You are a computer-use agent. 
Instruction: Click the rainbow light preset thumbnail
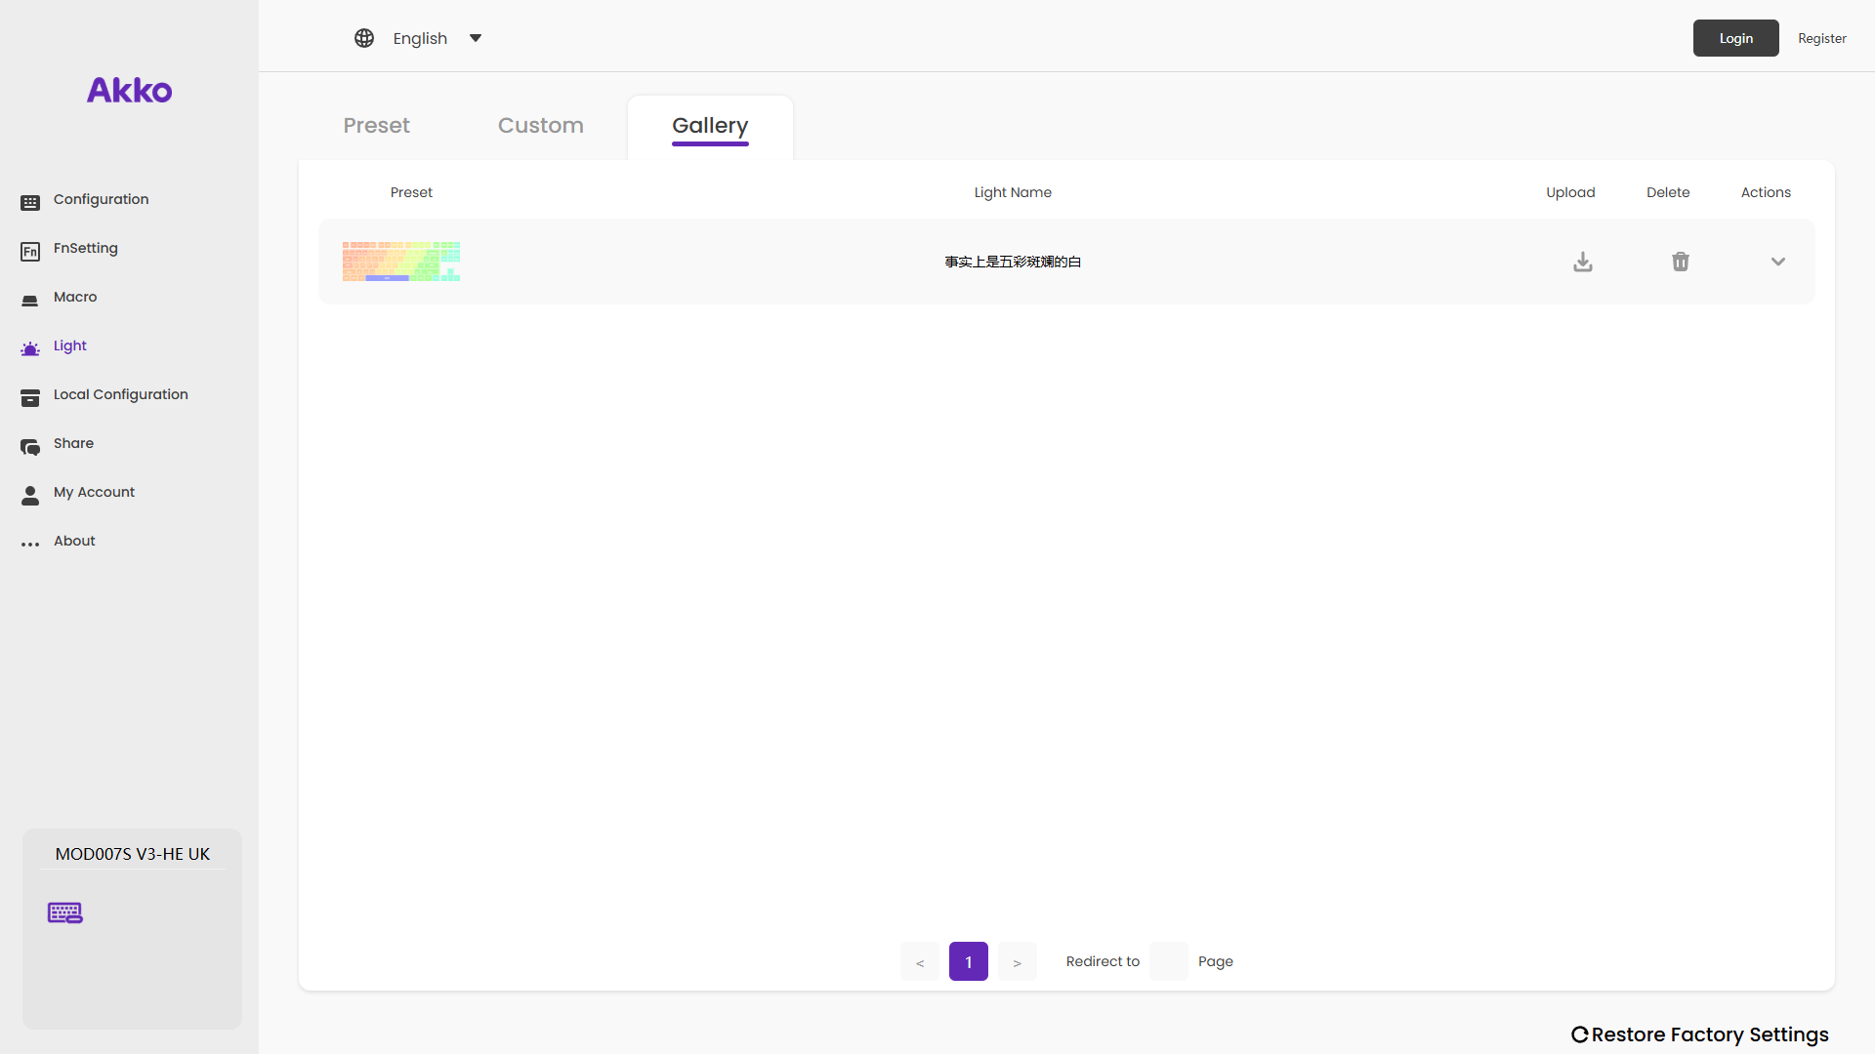pos(401,262)
